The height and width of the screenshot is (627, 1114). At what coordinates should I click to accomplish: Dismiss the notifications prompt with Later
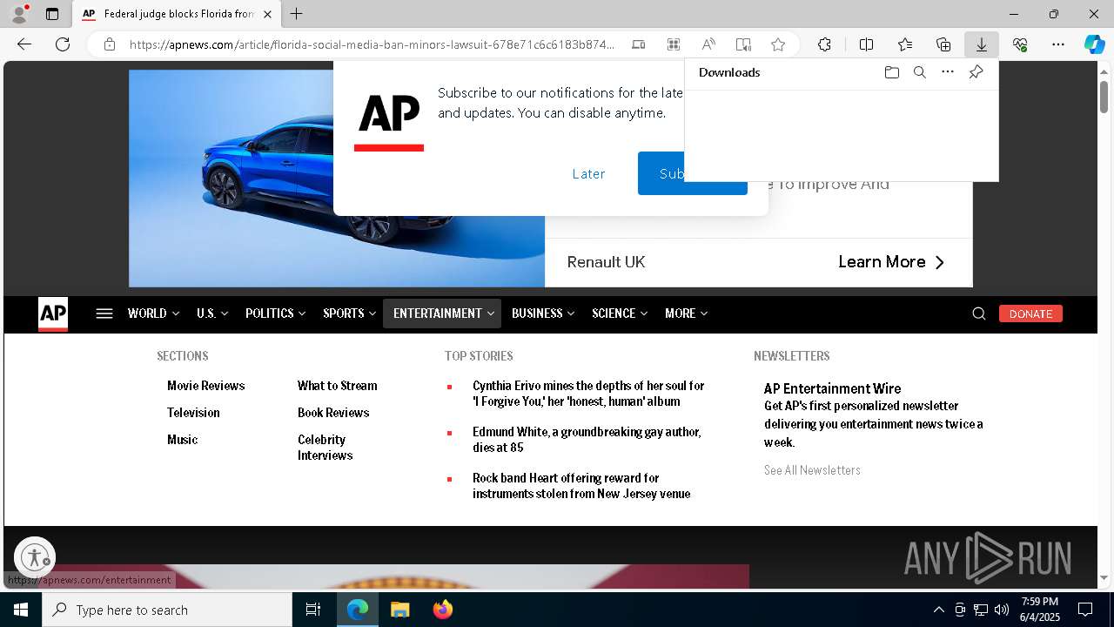[588, 173]
